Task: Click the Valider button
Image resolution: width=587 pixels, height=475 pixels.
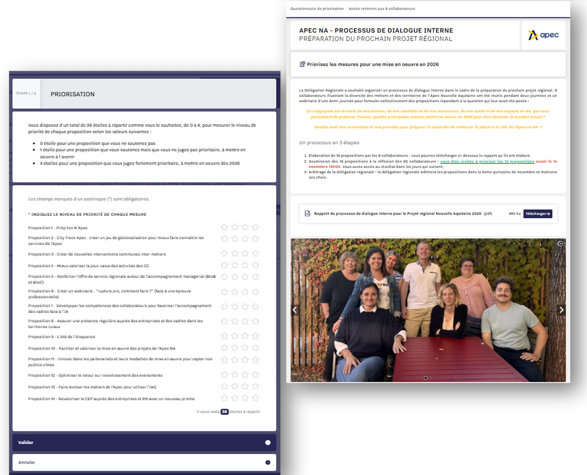Action: (144, 442)
